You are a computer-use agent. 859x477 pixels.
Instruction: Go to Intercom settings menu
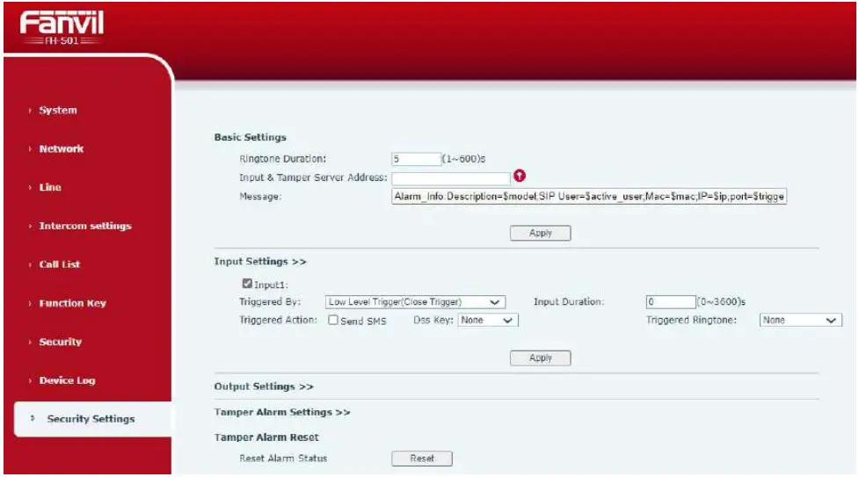tap(85, 226)
